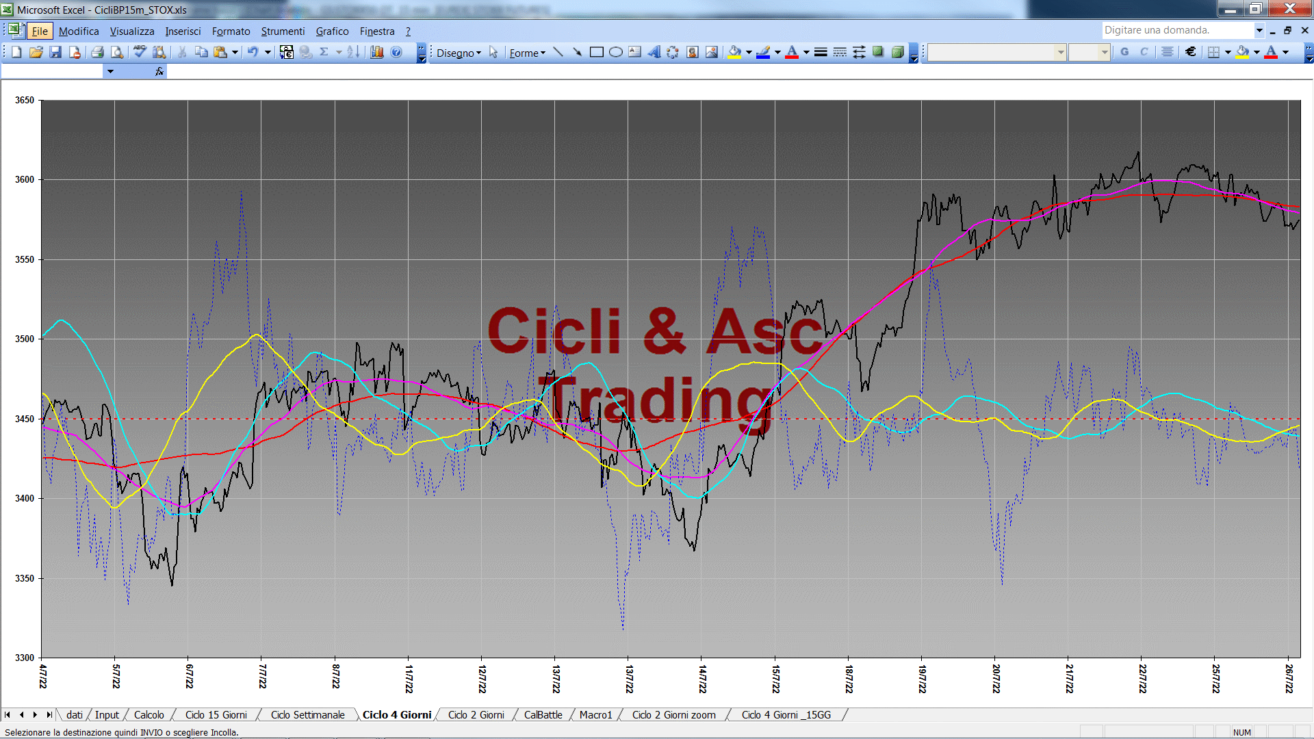
Task: Open the Grafico menu
Action: pyautogui.click(x=332, y=31)
